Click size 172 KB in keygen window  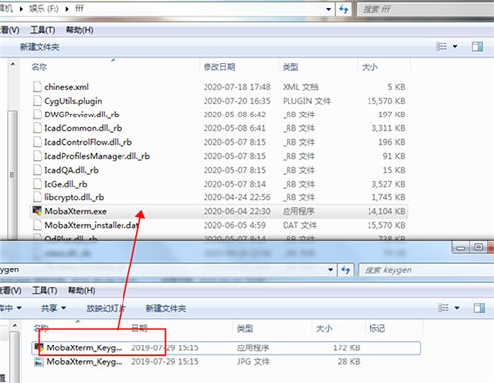[x=347, y=347]
